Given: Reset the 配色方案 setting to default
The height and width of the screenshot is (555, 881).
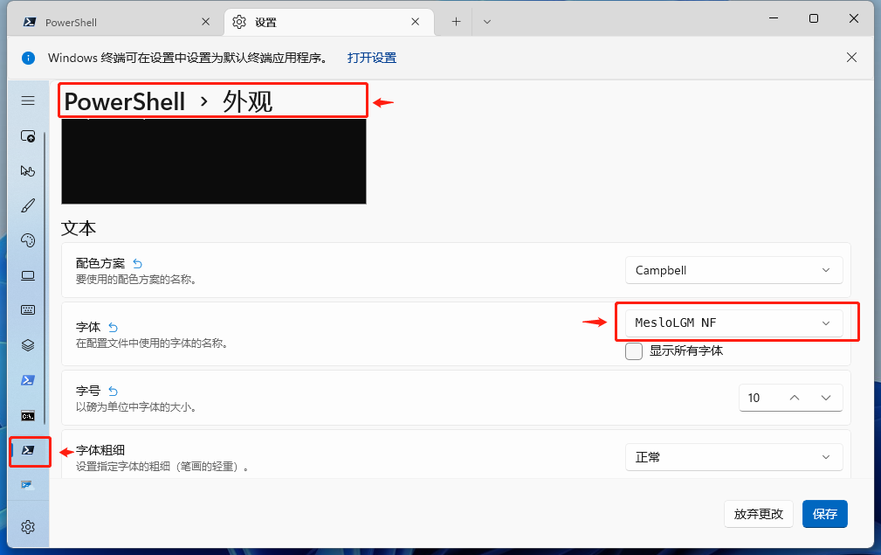Looking at the screenshot, I should (x=138, y=263).
